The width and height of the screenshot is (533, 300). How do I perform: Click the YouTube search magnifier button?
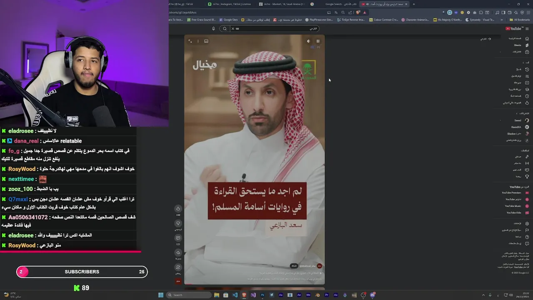pyautogui.click(x=225, y=29)
